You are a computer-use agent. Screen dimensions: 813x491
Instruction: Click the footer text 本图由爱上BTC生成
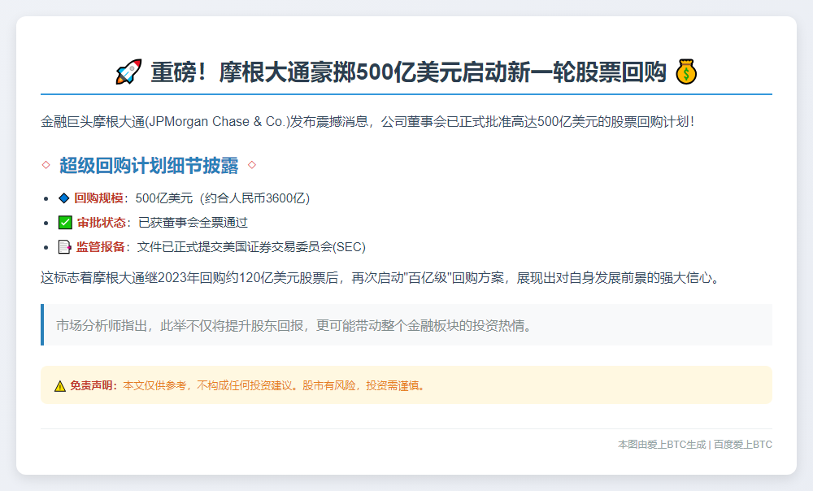point(662,445)
